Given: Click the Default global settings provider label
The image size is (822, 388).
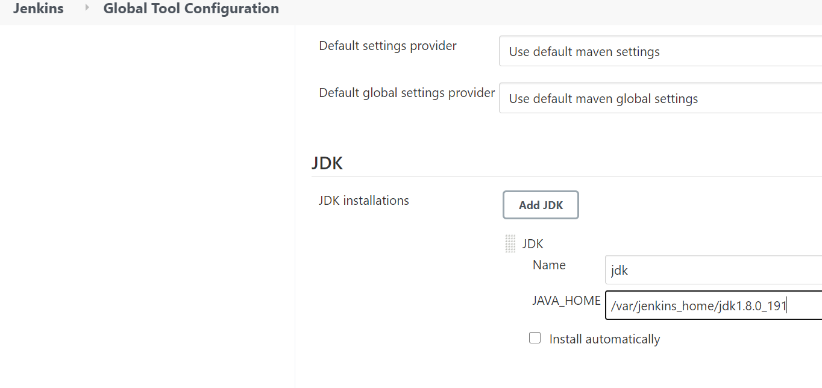Looking at the screenshot, I should click(x=407, y=93).
